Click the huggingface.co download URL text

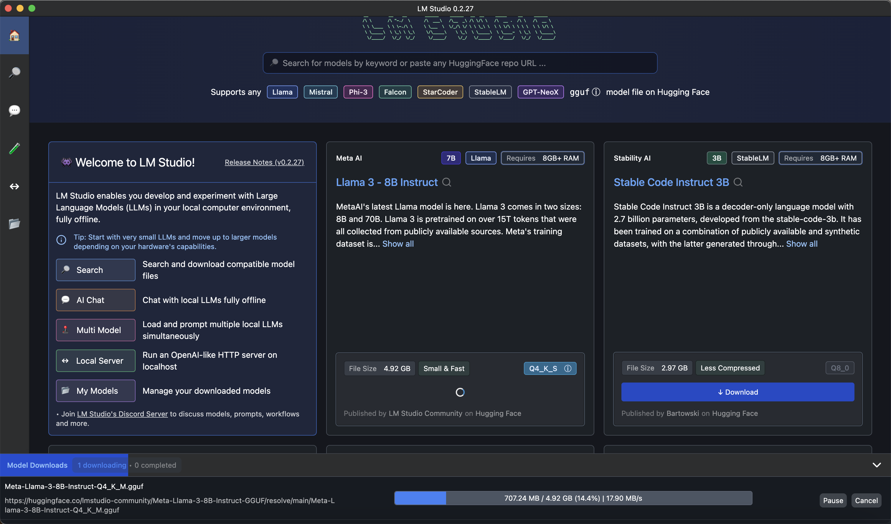169,505
